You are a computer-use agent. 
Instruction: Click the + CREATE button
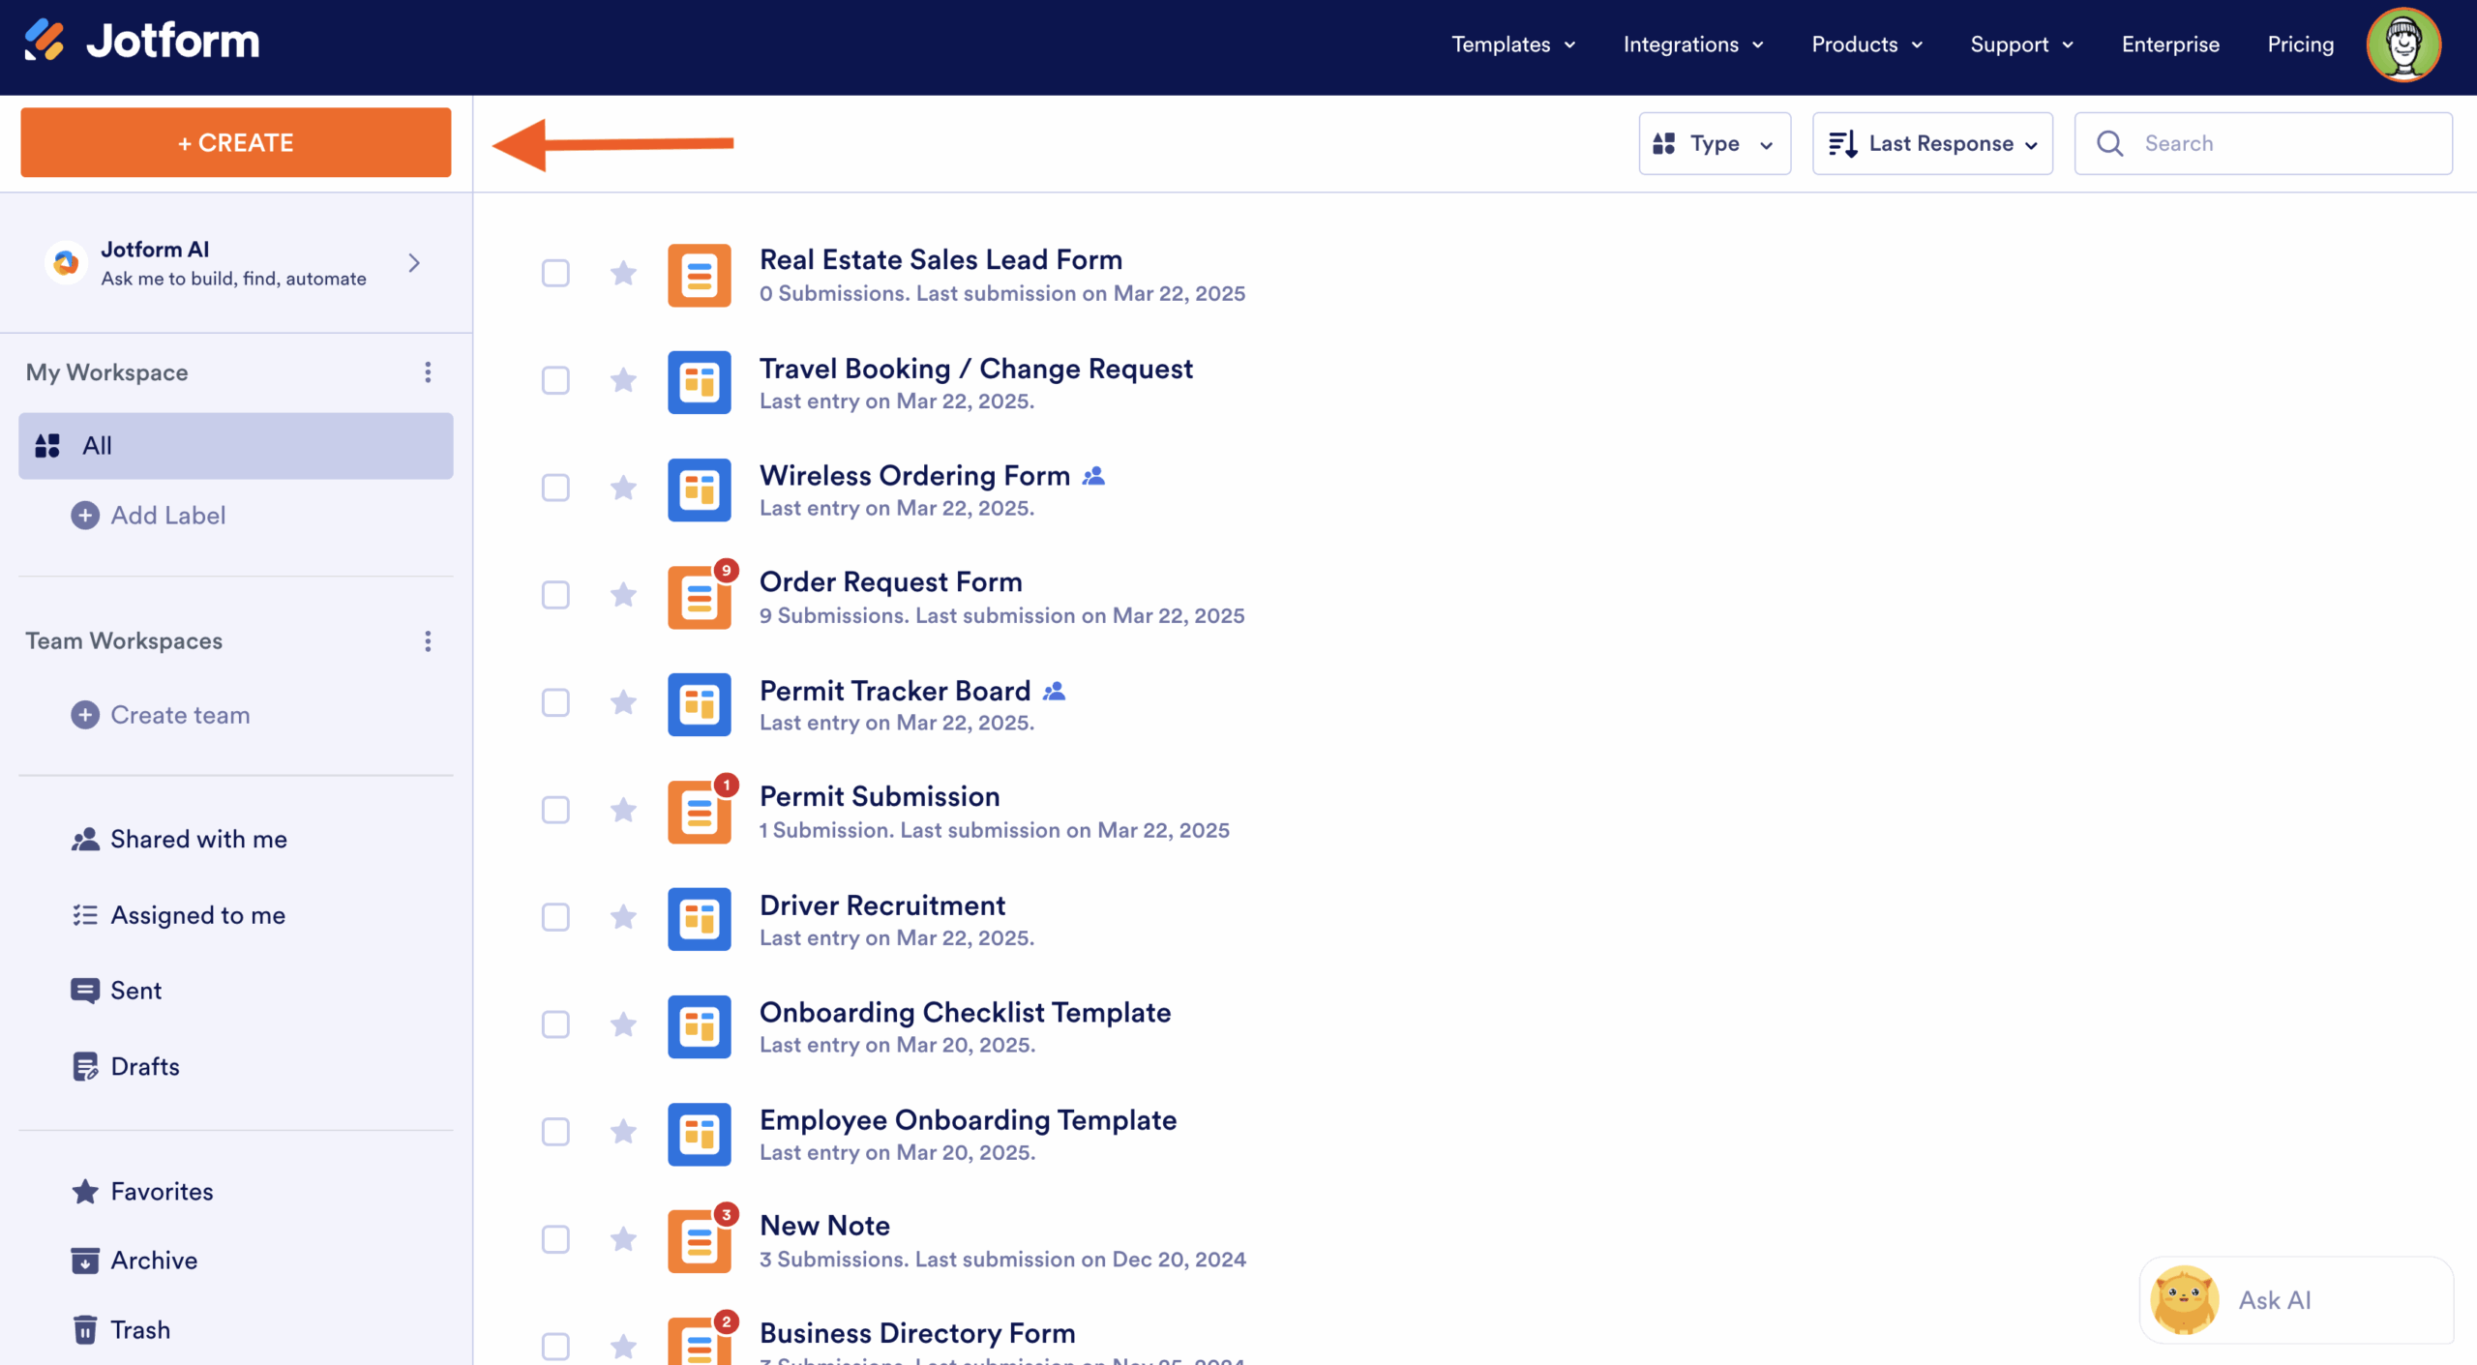(x=235, y=142)
